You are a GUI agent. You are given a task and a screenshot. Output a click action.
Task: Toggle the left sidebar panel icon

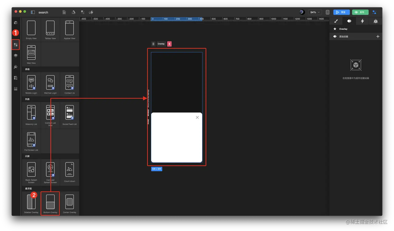(33, 12)
